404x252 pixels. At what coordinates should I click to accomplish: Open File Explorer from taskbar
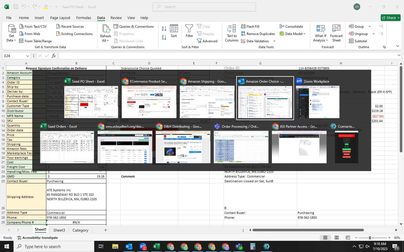(115, 246)
